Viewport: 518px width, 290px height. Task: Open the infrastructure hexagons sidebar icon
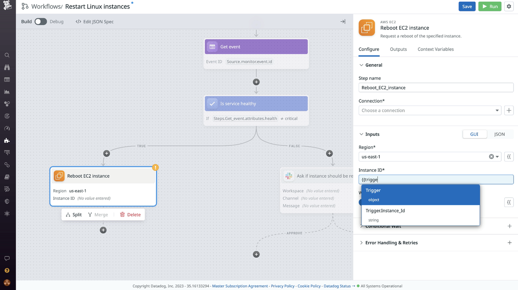pos(7,104)
